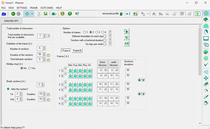This screenshot has width=210, height=129.
Task: Click the green AB icon
Action: tap(126, 44)
